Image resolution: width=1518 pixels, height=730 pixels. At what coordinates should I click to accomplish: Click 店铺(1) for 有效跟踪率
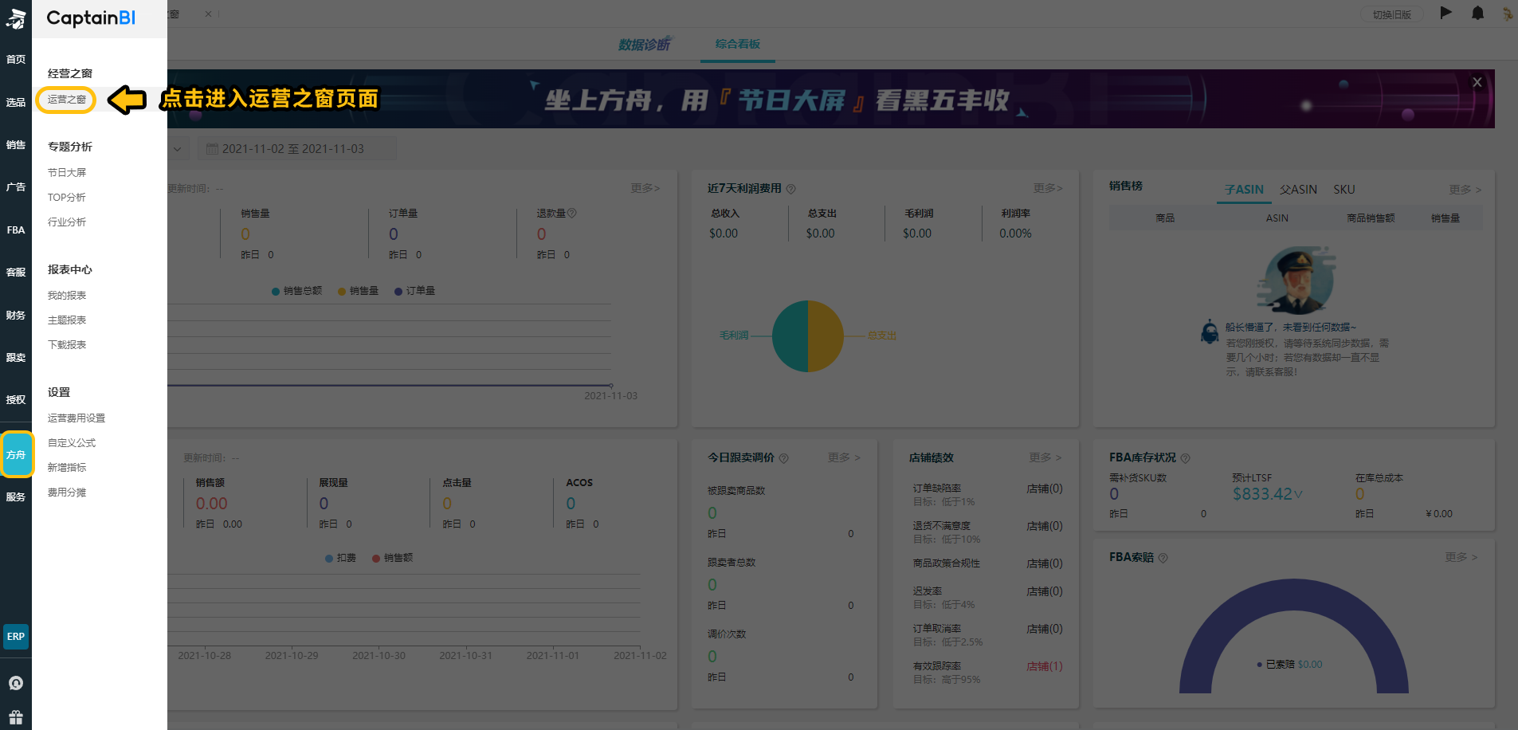[x=1045, y=666]
